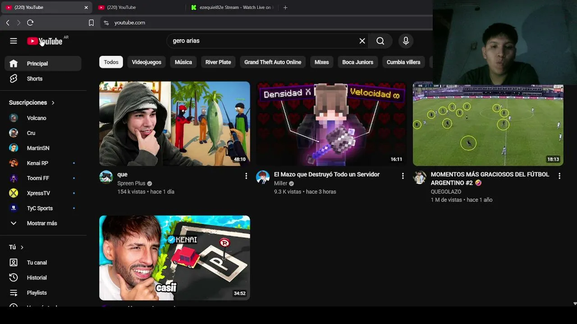
Task: Select the Principal sidebar item
Action: [x=43, y=63]
